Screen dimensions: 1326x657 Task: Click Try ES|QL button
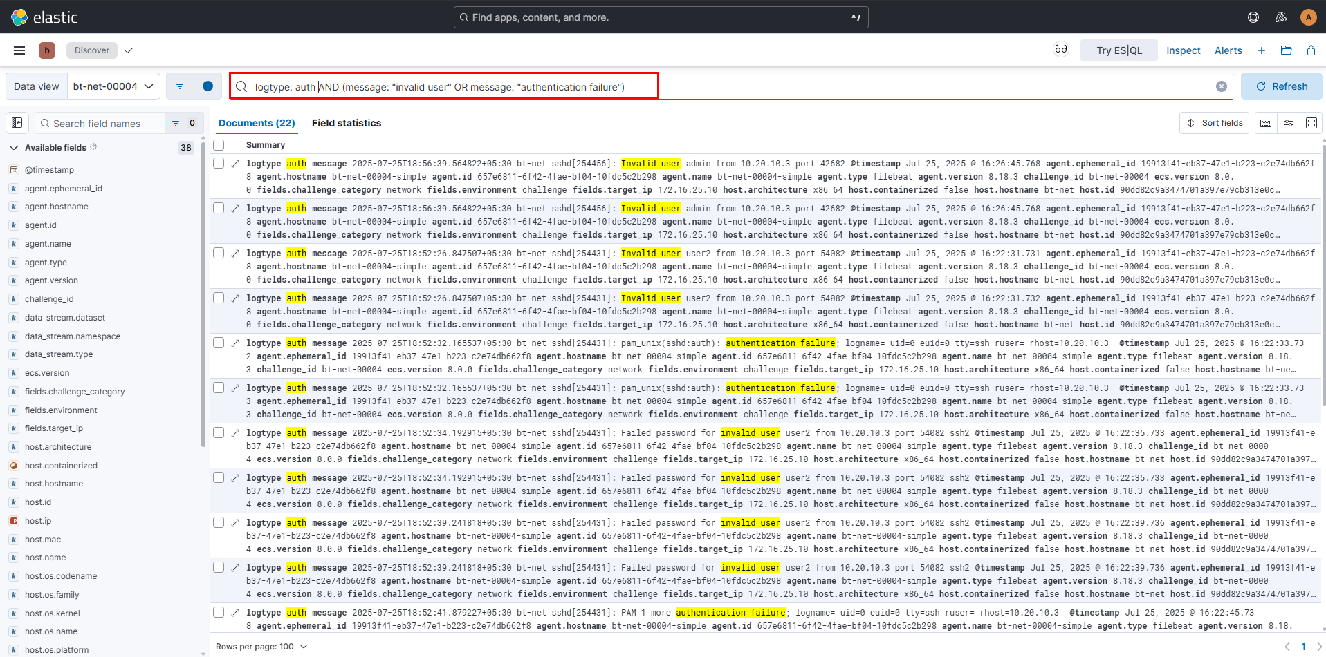point(1119,50)
